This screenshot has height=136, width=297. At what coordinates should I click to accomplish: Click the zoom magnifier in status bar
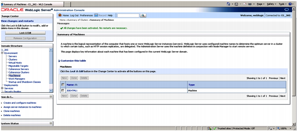279,129
